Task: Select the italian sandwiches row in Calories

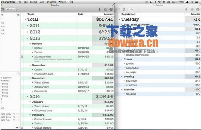Action: tap(158, 55)
